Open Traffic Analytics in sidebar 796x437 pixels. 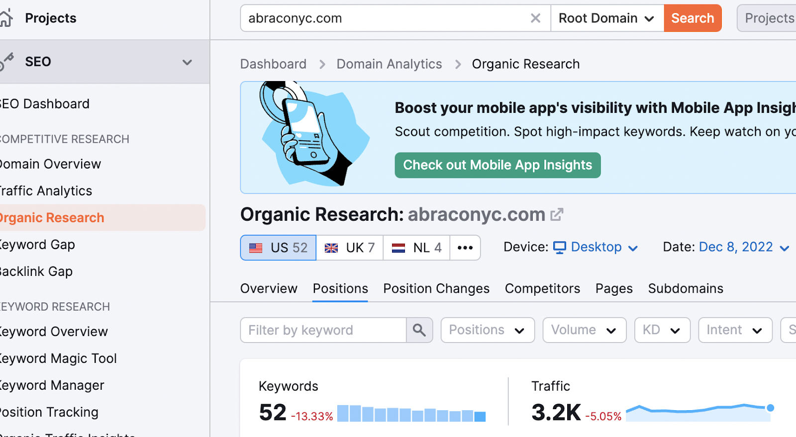(x=46, y=191)
